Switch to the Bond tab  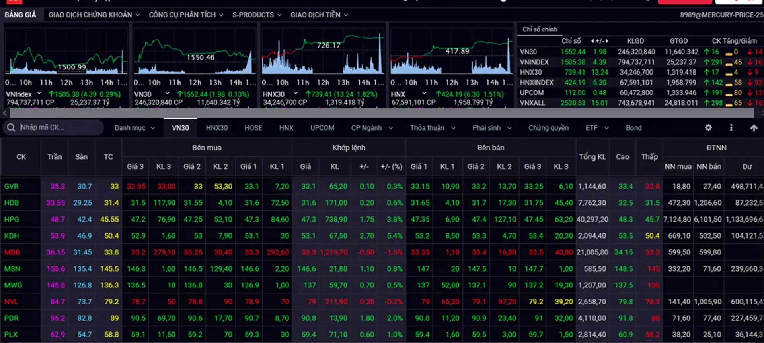tap(633, 128)
